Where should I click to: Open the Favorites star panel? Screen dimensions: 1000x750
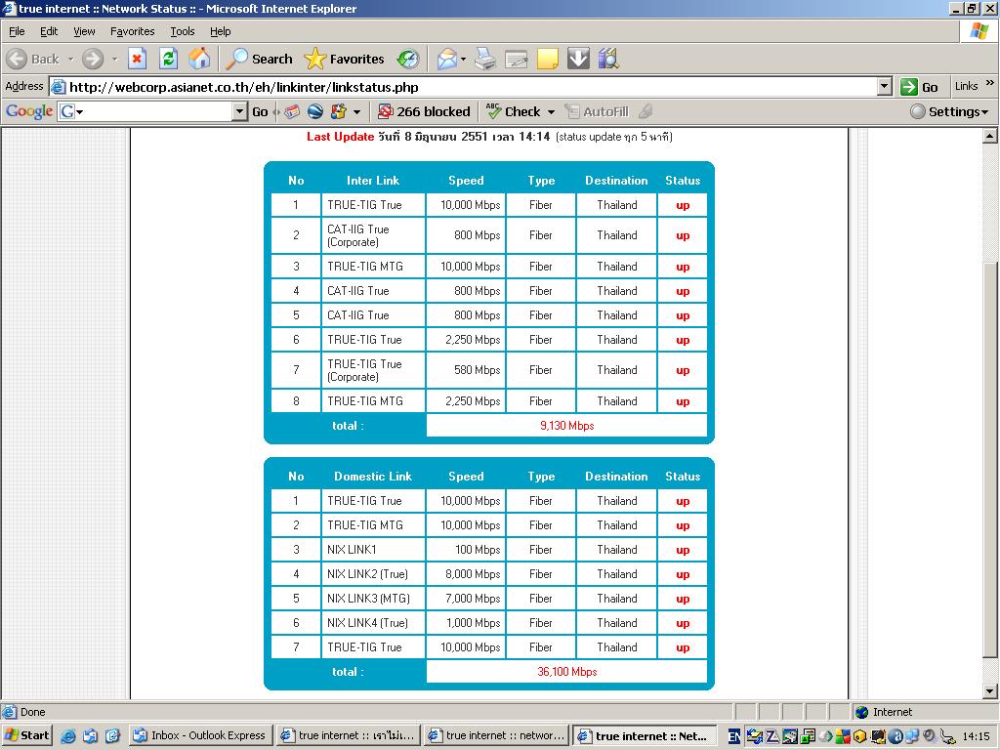coord(345,60)
